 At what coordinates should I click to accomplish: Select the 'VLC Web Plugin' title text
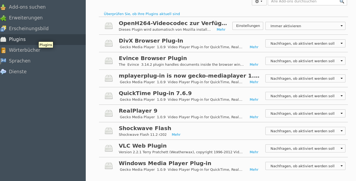(143, 146)
